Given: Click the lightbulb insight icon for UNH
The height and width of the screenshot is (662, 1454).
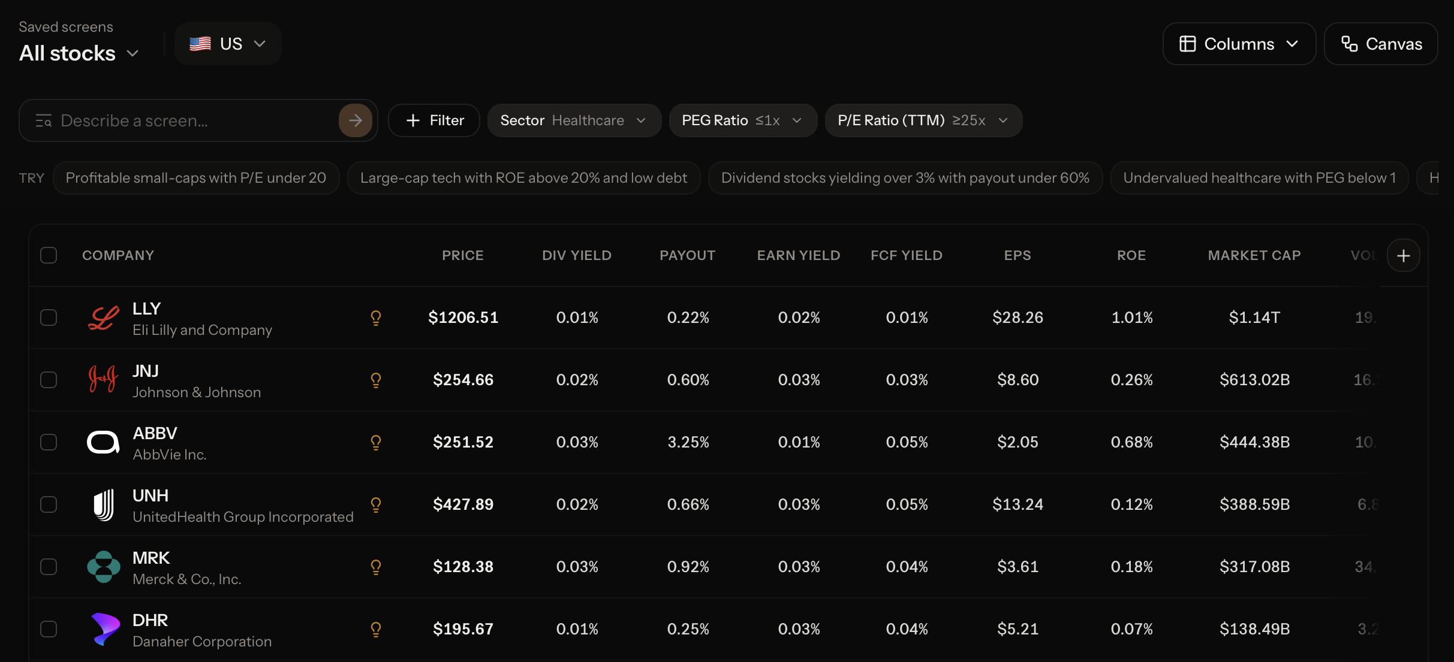Looking at the screenshot, I should (376, 504).
